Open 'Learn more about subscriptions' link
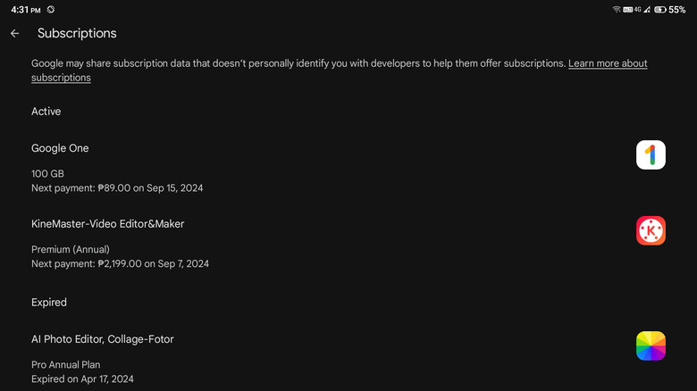697x391 pixels. click(x=608, y=64)
